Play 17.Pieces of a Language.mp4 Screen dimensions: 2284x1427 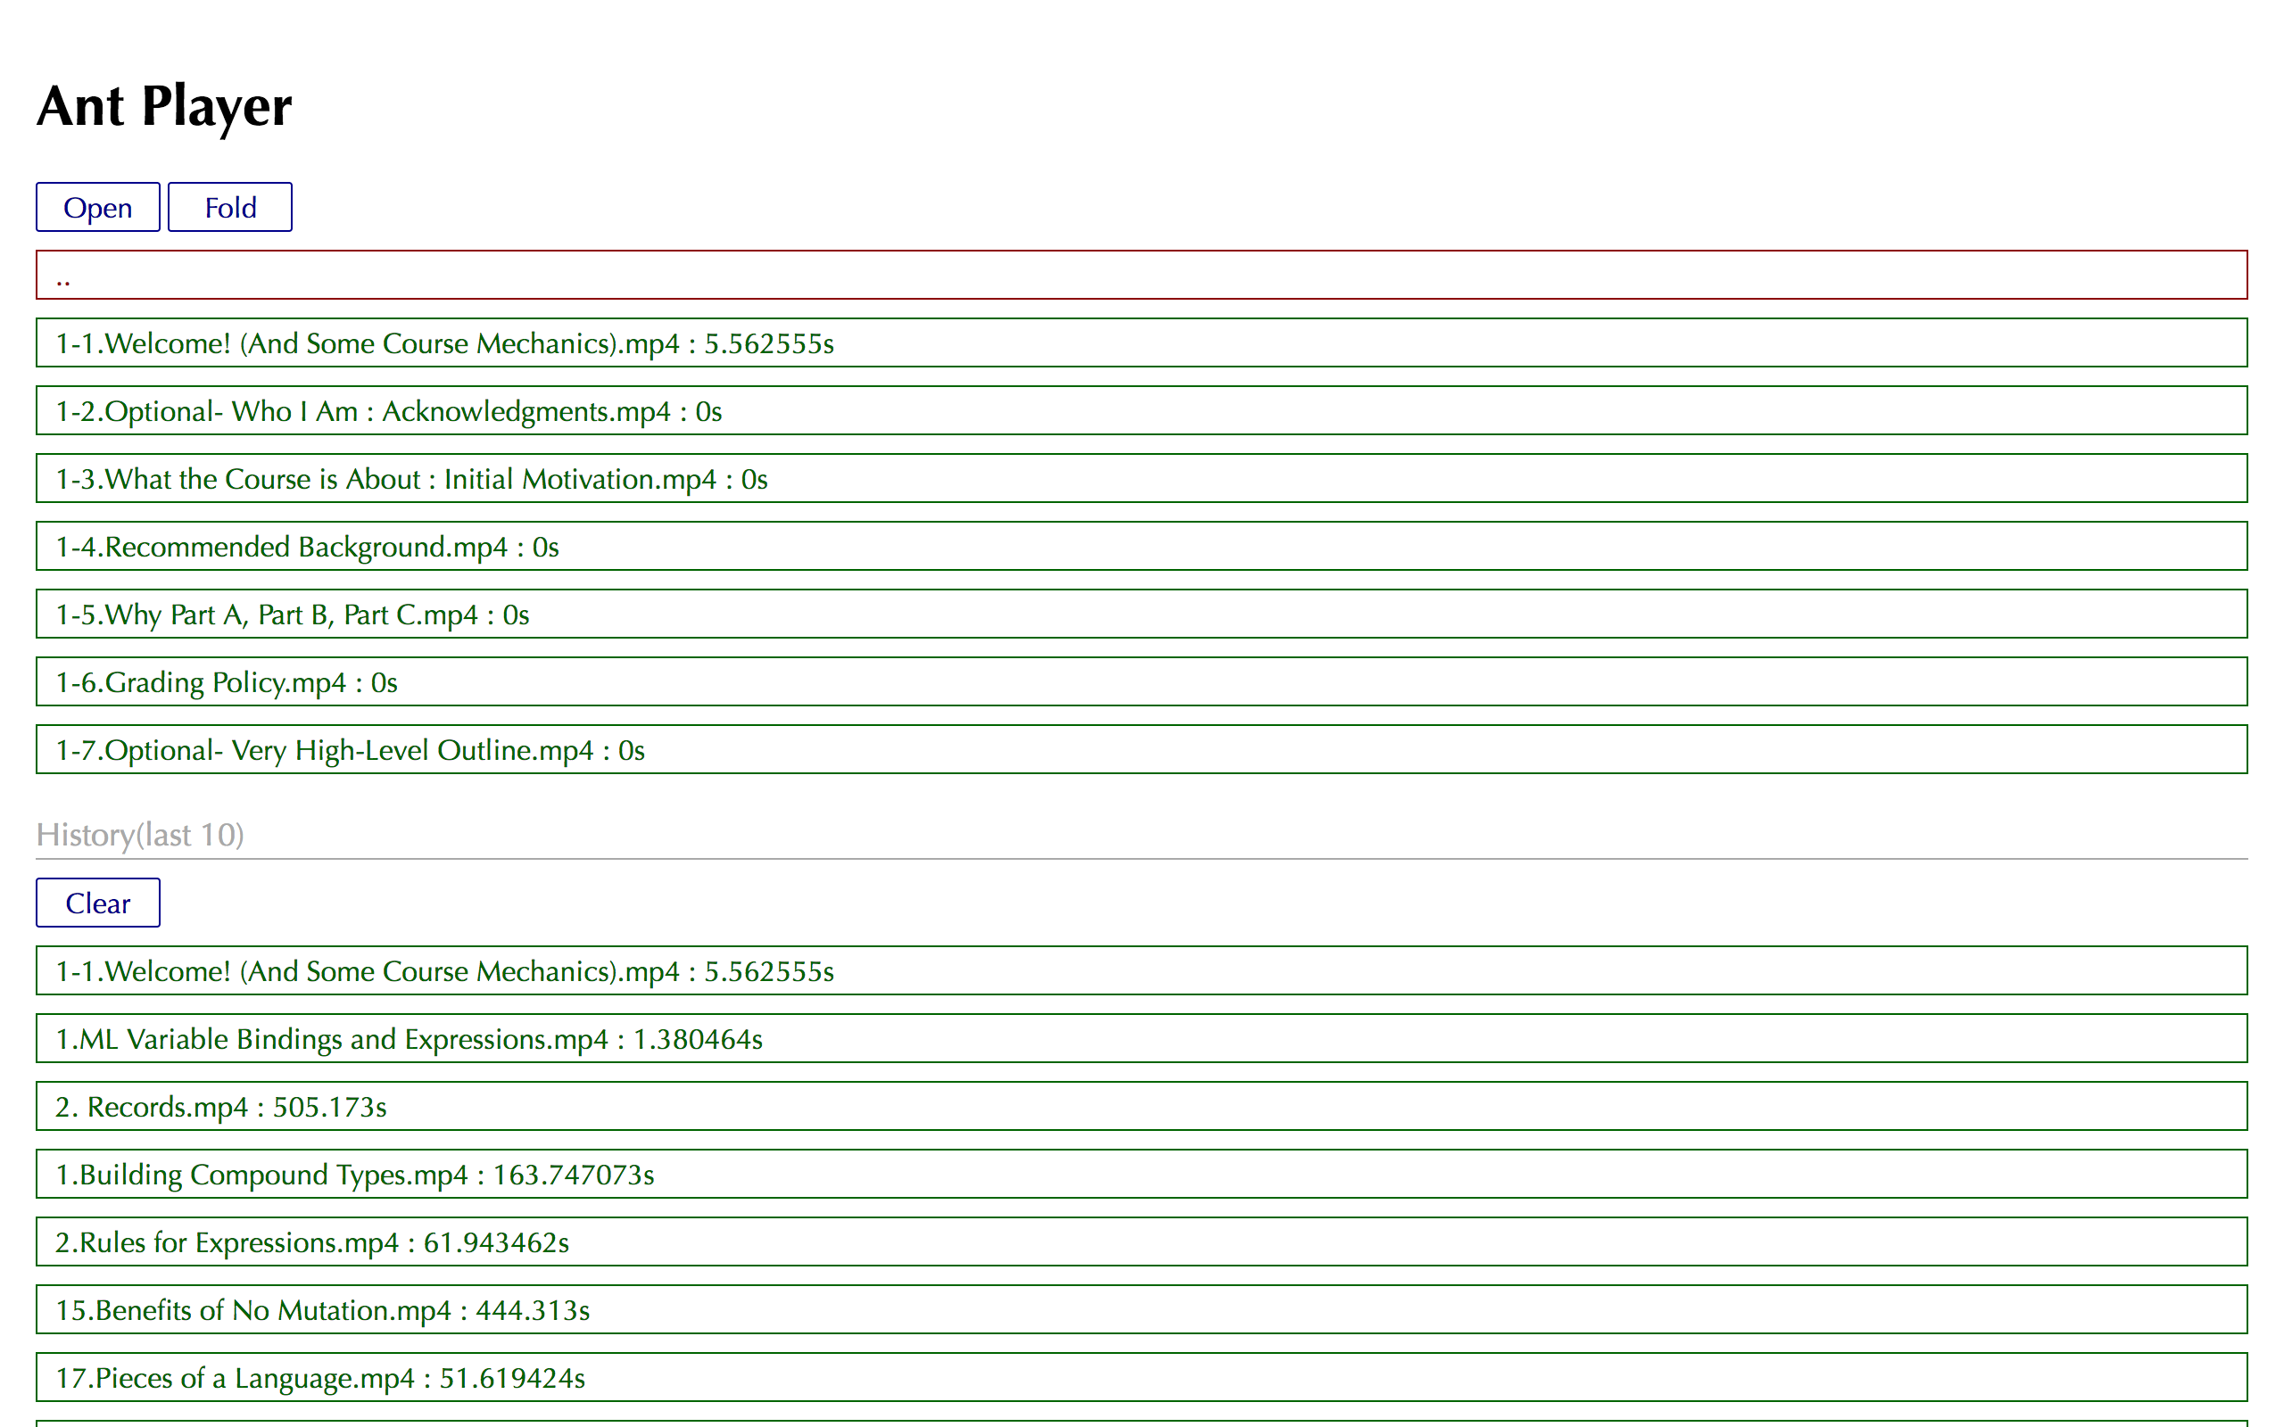pos(1141,1378)
